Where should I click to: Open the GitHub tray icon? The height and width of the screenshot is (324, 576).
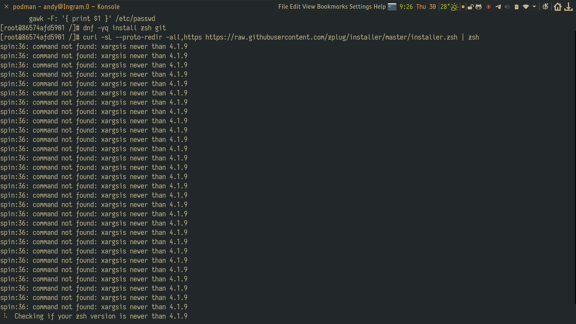click(478, 7)
